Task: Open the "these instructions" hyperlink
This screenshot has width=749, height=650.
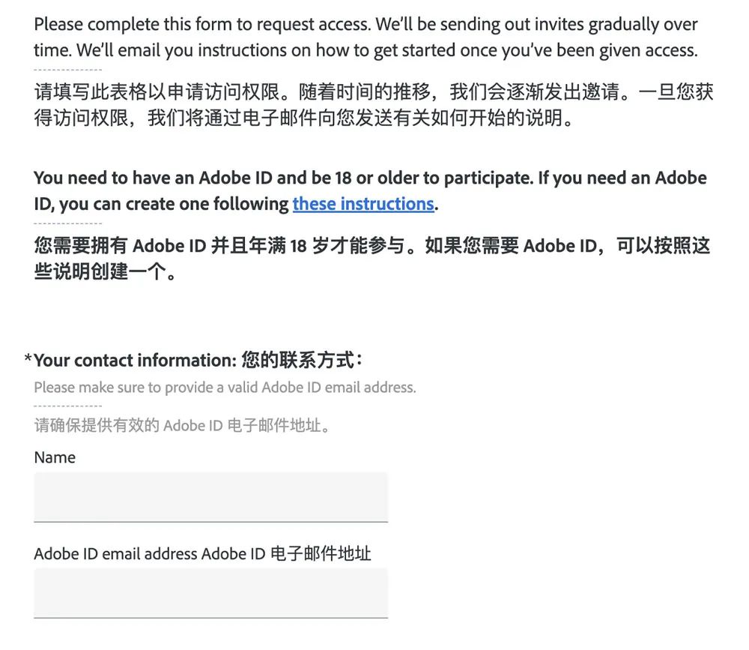Action: tap(363, 204)
